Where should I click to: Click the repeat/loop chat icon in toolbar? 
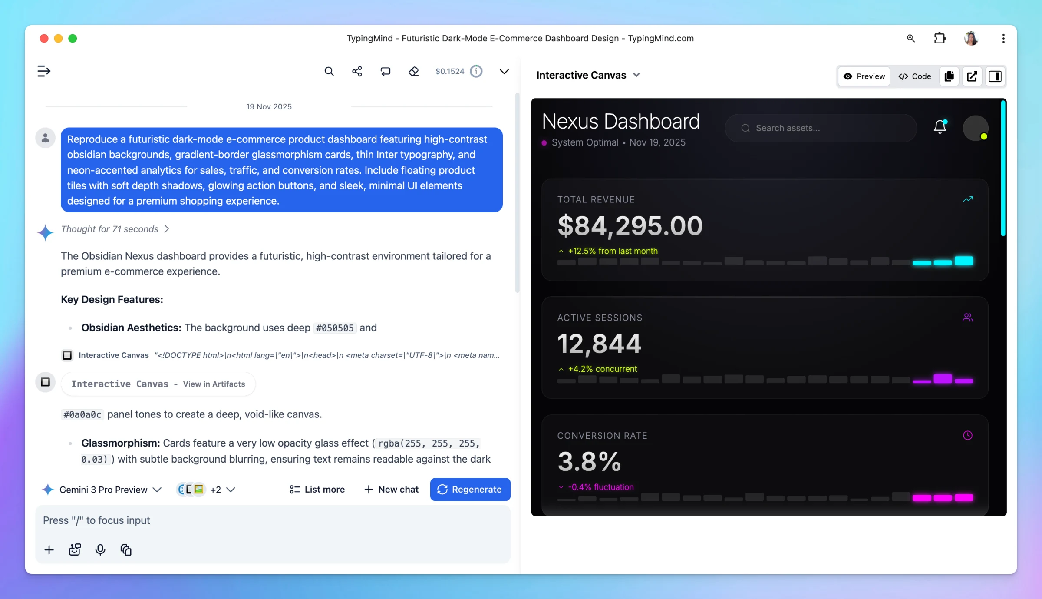tap(385, 71)
